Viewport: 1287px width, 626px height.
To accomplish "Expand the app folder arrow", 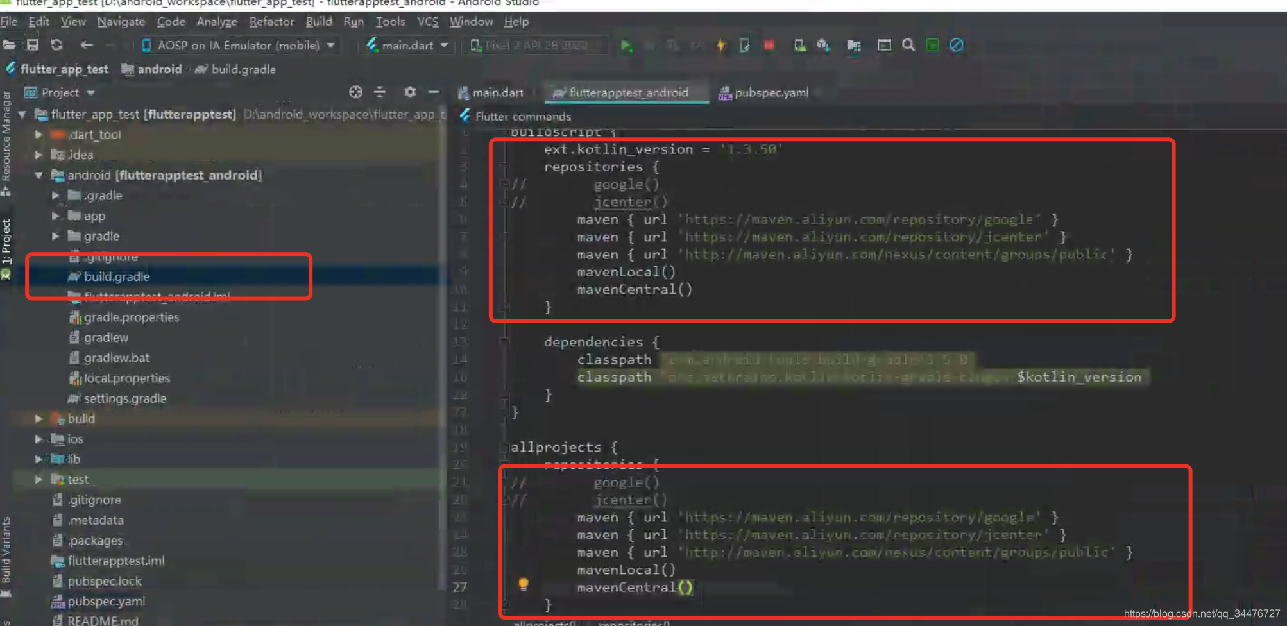I will 56,216.
